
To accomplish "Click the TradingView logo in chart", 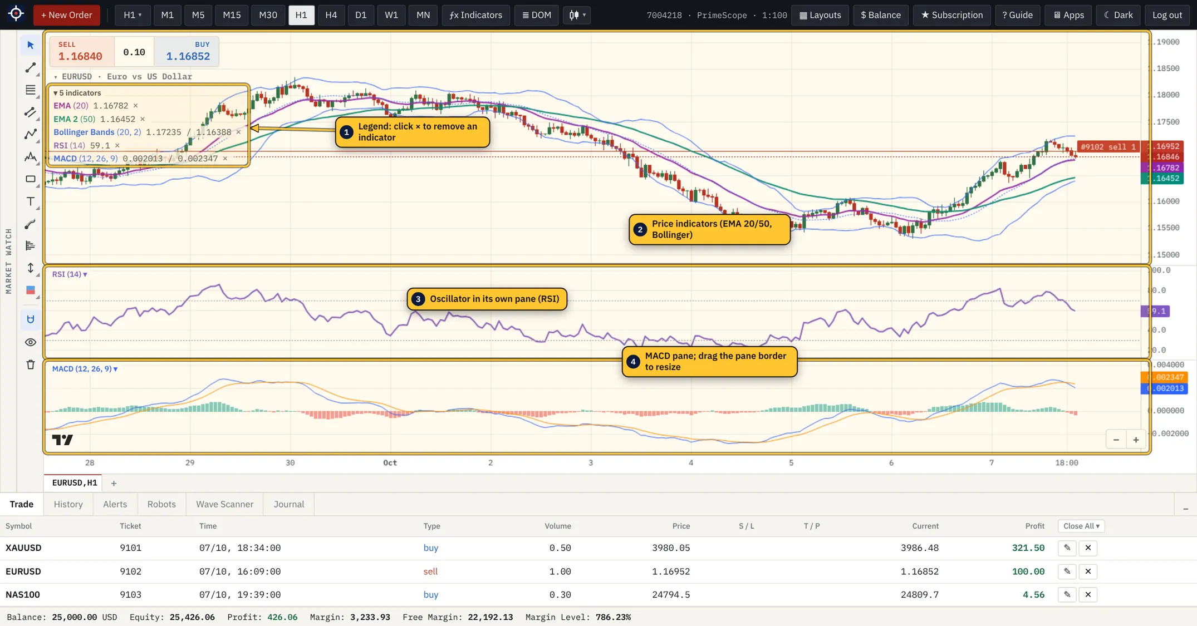I will 62,440.
